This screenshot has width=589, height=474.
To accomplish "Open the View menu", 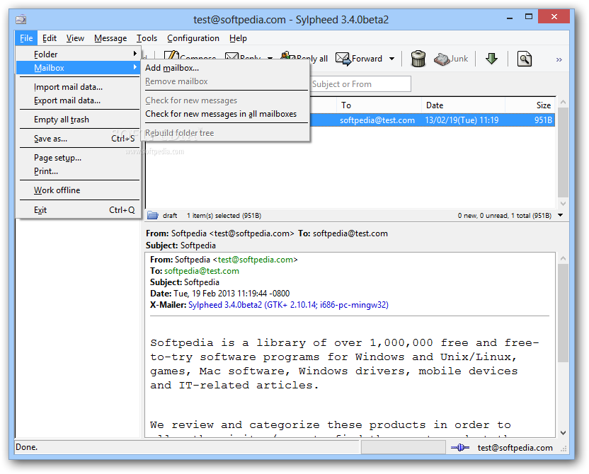I will tap(75, 38).
